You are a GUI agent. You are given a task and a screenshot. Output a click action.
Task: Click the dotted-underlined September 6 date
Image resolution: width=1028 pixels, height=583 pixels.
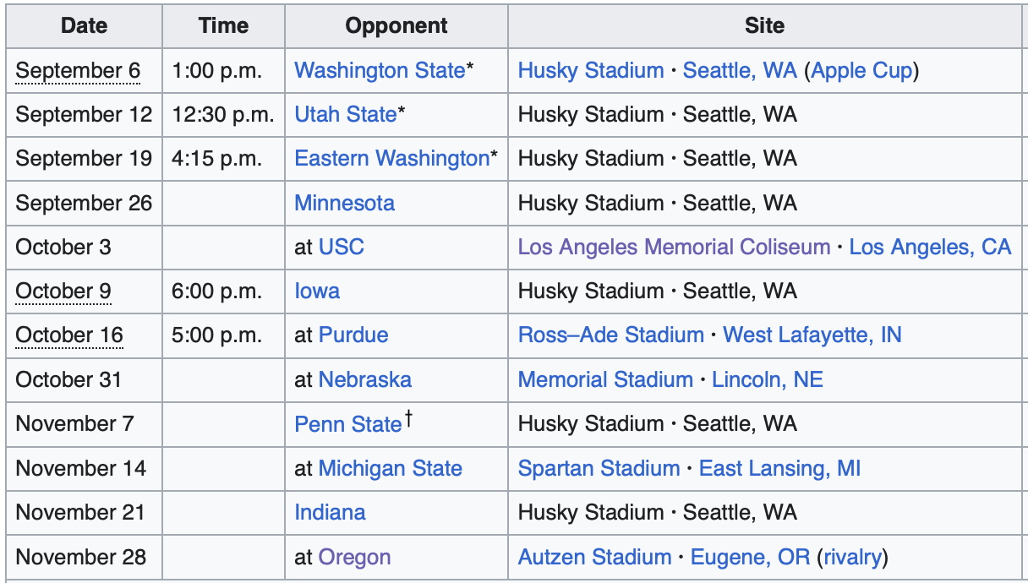[78, 70]
